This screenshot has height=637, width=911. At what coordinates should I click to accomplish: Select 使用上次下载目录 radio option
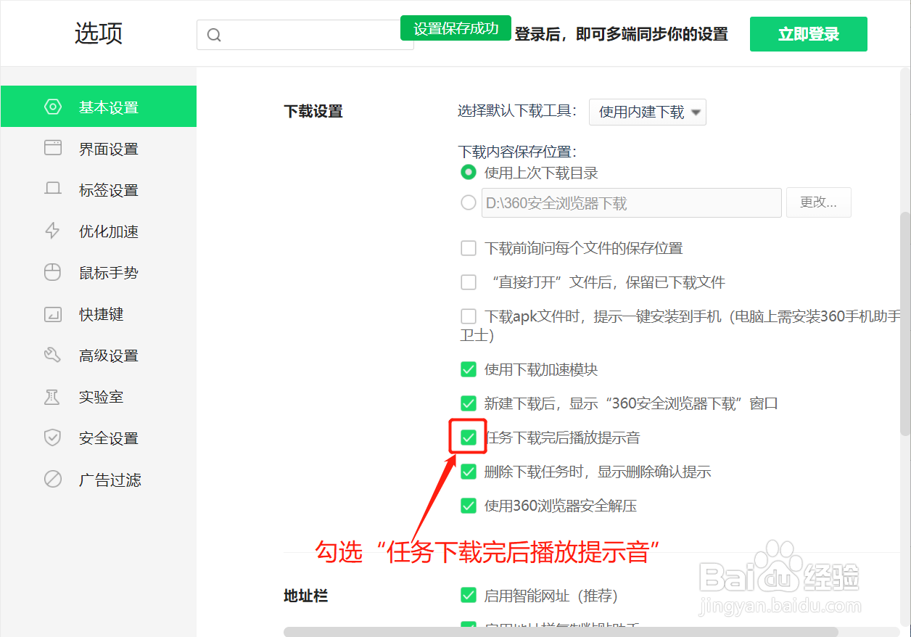pyautogui.click(x=469, y=173)
